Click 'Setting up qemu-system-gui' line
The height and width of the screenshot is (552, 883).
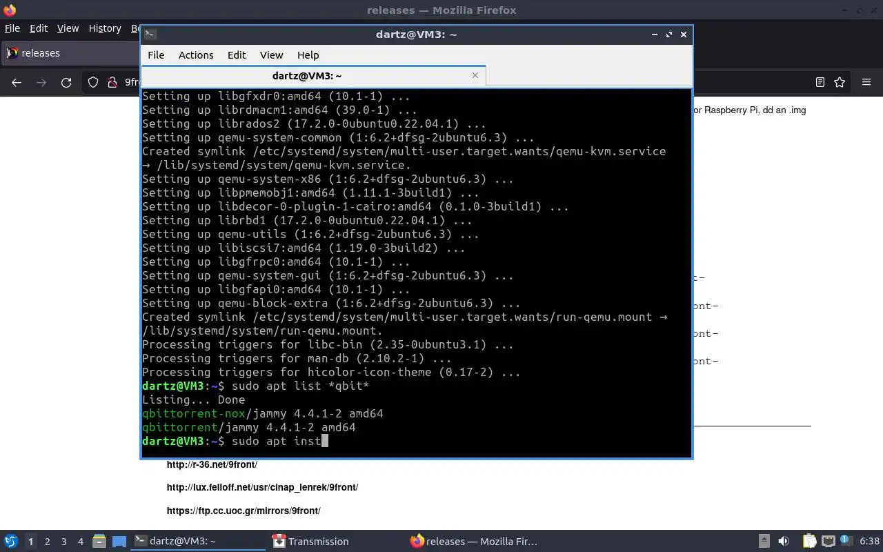[328, 275]
